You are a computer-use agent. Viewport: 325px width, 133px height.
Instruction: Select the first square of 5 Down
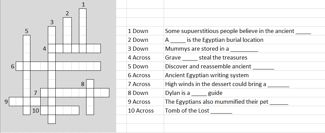pyautogui.click(x=27, y=39)
